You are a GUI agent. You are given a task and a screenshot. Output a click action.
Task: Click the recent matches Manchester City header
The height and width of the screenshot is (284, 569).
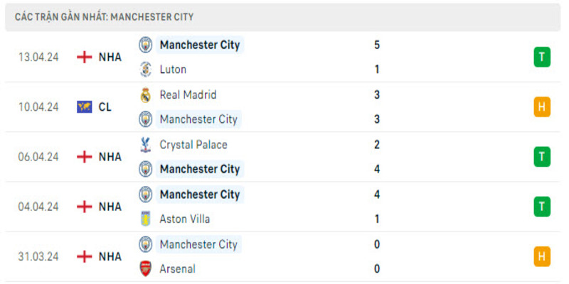(x=104, y=17)
